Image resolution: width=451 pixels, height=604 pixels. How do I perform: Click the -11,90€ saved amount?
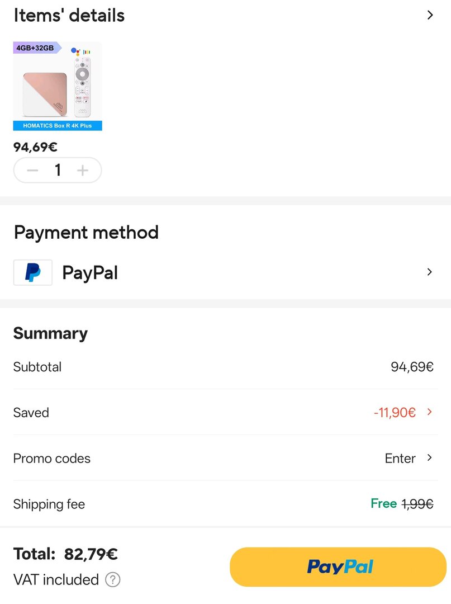[x=395, y=413]
